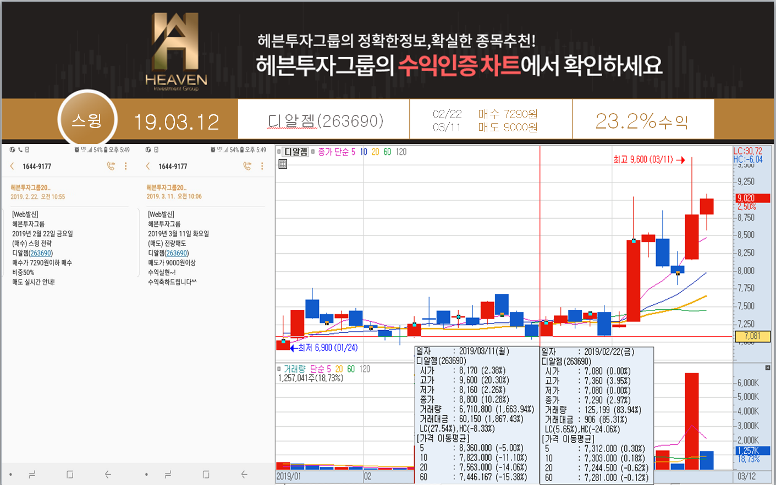The height and width of the screenshot is (485, 776).
Task: Click the data grid icon below 디알젬 label
Action: coord(283,164)
